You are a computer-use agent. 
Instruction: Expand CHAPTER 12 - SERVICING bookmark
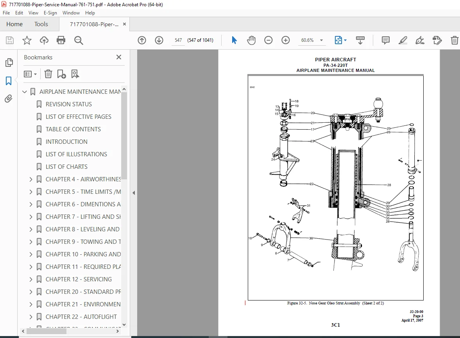point(31,279)
